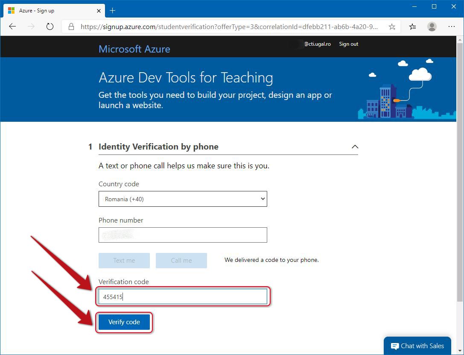
Task: Click the 'We delivered a code' message
Action: point(271,260)
